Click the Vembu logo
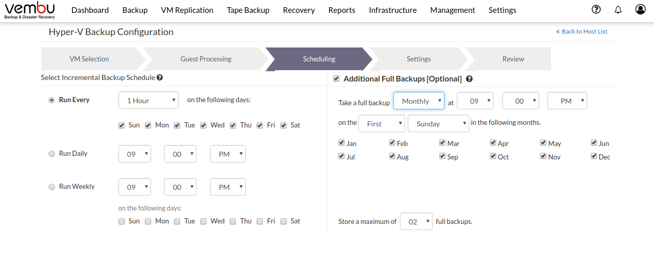The height and width of the screenshot is (258, 654). pyautogui.click(x=29, y=10)
